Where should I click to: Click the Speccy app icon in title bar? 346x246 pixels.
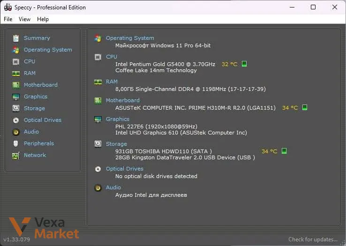coord(8,7)
